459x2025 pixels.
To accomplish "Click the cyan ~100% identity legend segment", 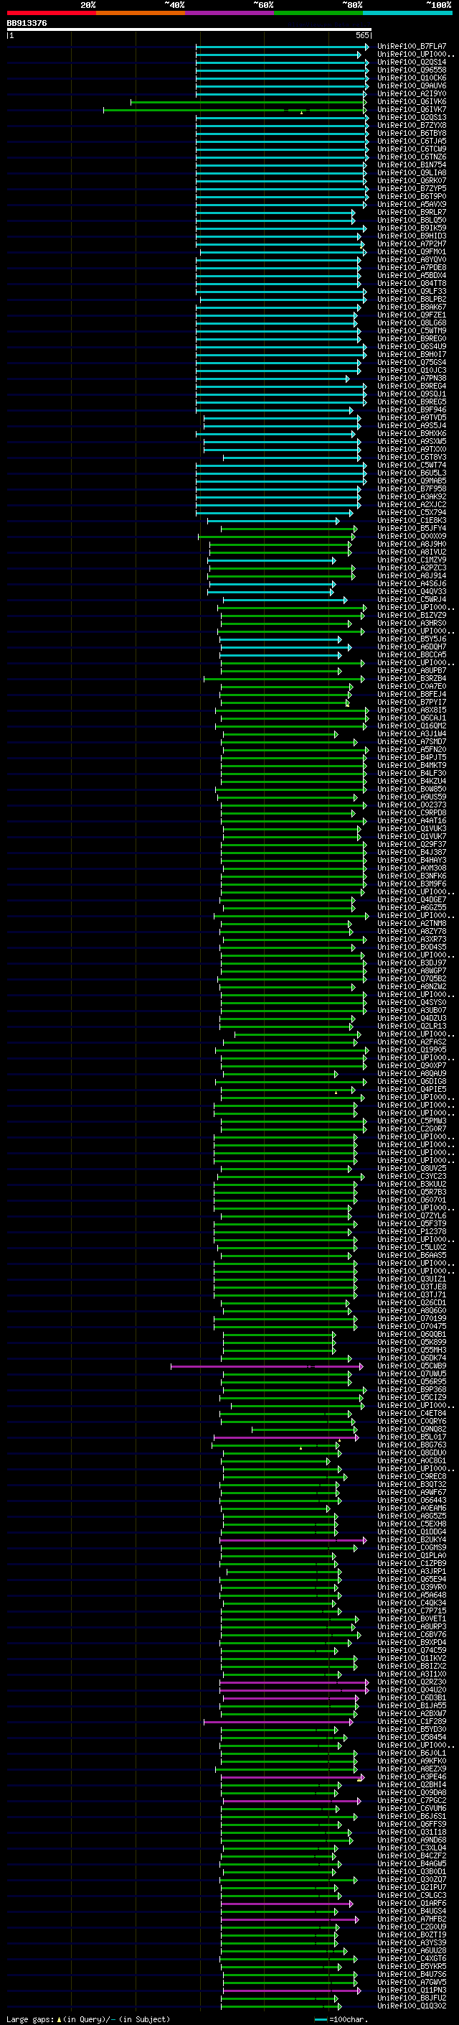I will click(407, 13).
